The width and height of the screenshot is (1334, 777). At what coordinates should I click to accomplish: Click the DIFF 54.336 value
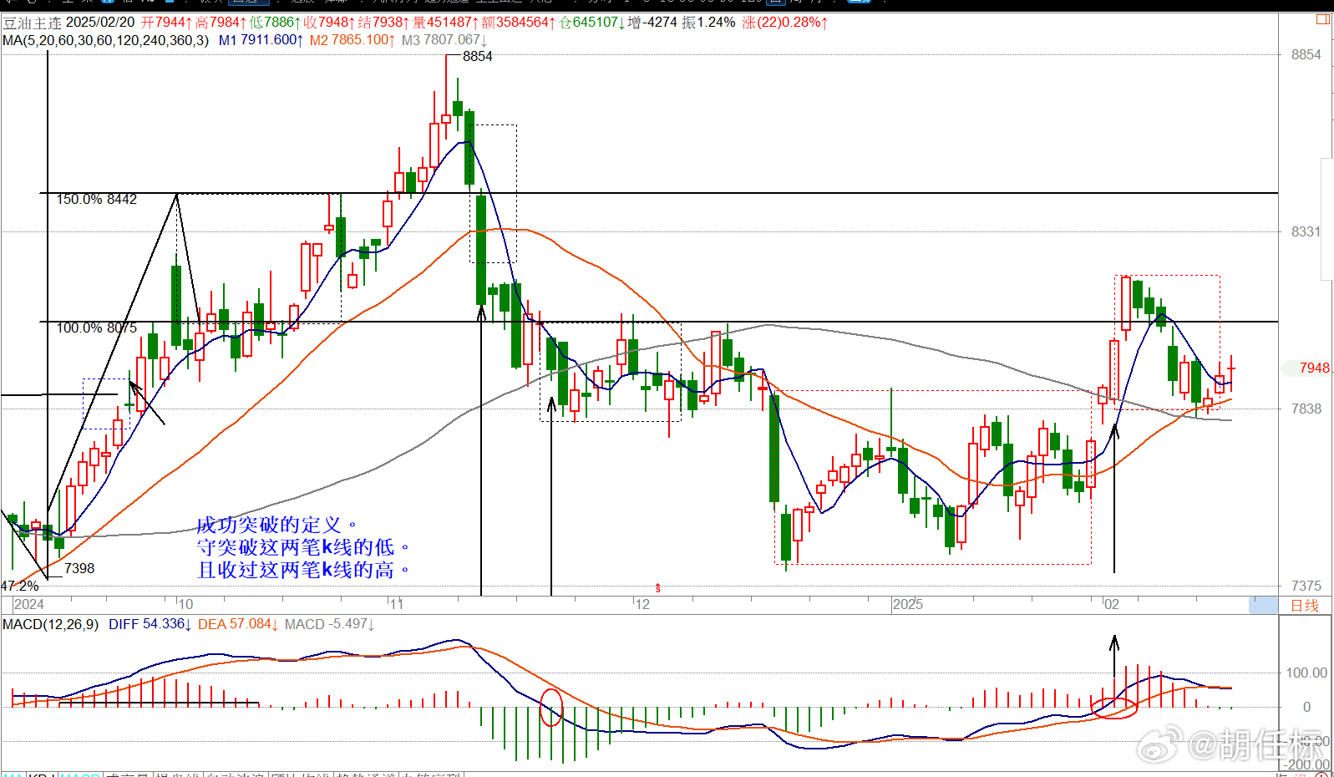coord(150,624)
